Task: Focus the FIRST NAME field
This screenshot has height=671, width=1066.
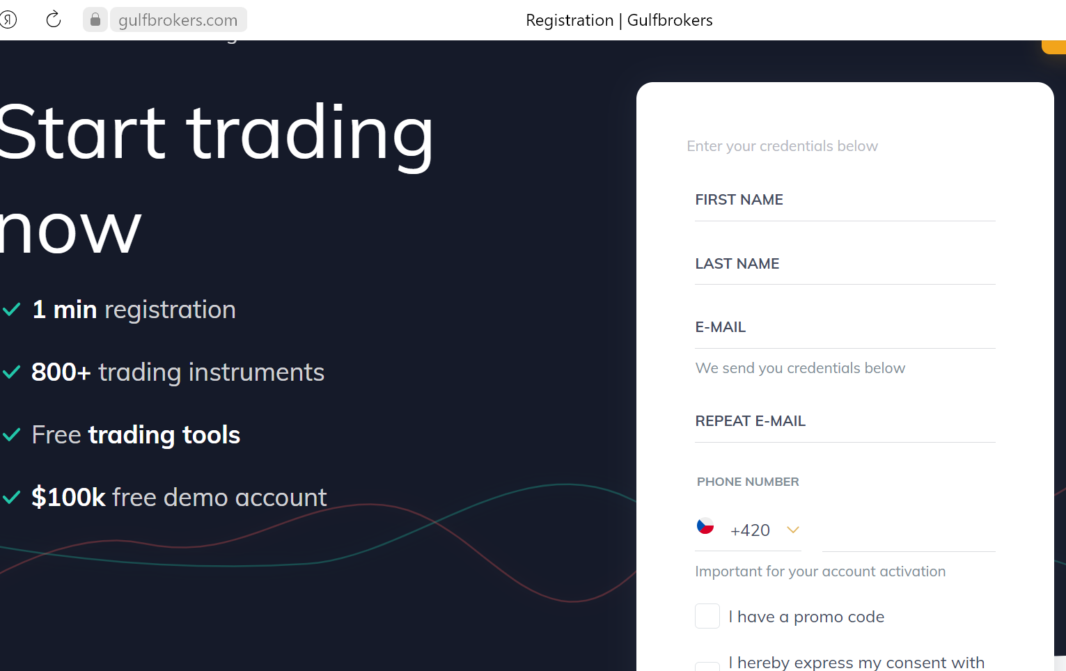Action: coord(845,200)
